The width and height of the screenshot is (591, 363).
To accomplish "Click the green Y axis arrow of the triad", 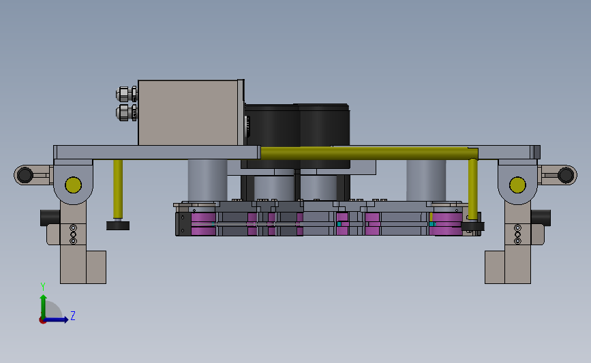I will point(44,306).
